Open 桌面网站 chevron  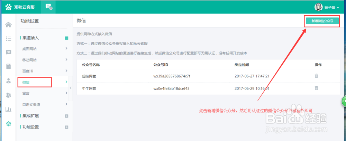click(x=66, y=48)
